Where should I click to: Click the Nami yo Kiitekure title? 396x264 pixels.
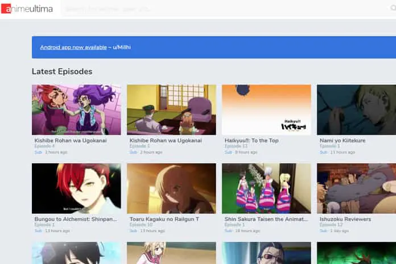click(x=343, y=141)
